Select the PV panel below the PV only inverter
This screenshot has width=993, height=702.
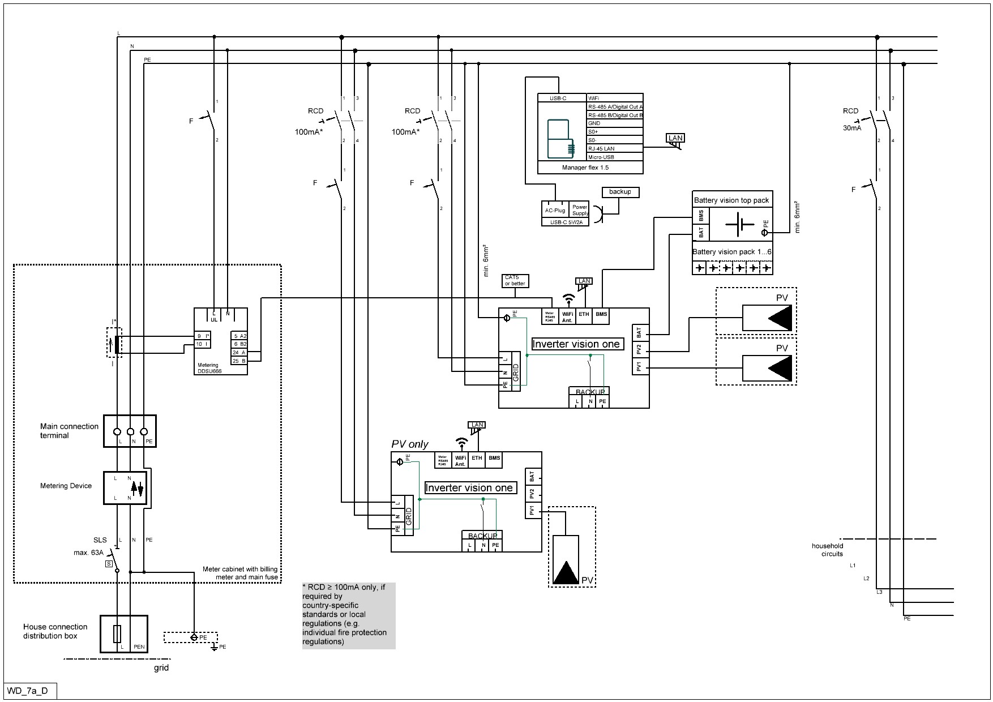click(566, 560)
